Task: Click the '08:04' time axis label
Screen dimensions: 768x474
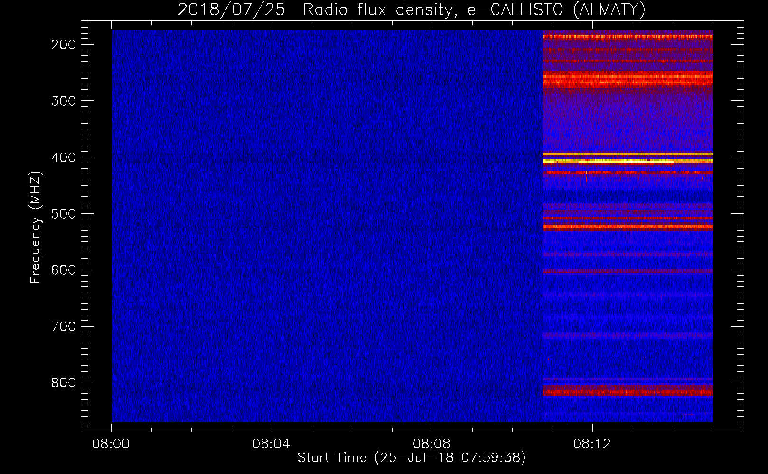Action: [x=271, y=444]
